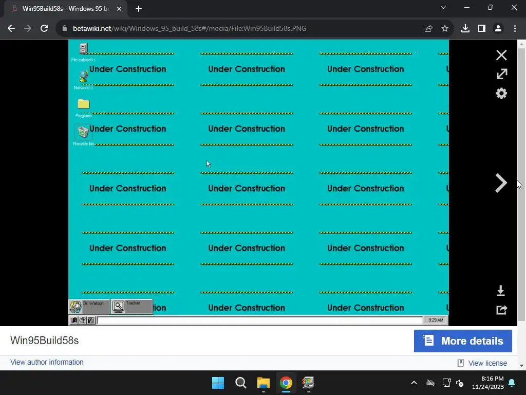Open the Chrome profile menu

(x=498, y=29)
